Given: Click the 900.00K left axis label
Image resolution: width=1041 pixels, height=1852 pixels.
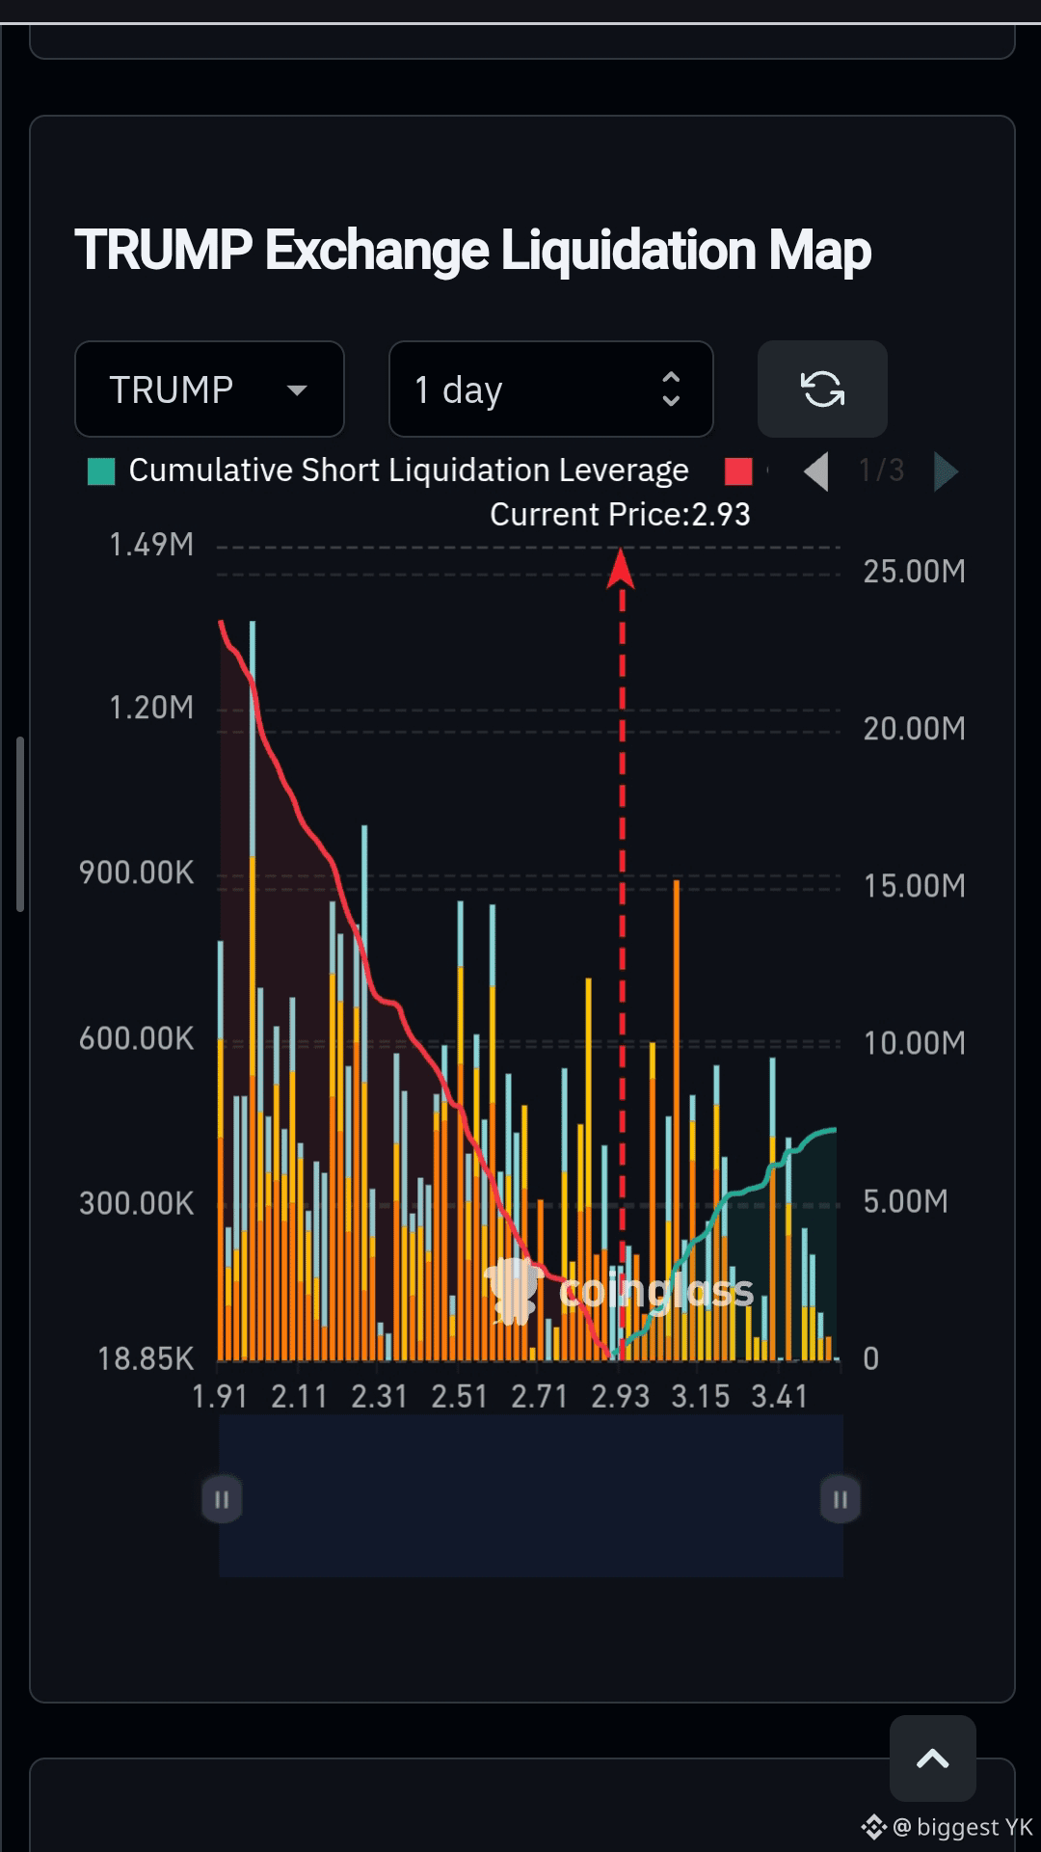Looking at the screenshot, I should [137, 872].
